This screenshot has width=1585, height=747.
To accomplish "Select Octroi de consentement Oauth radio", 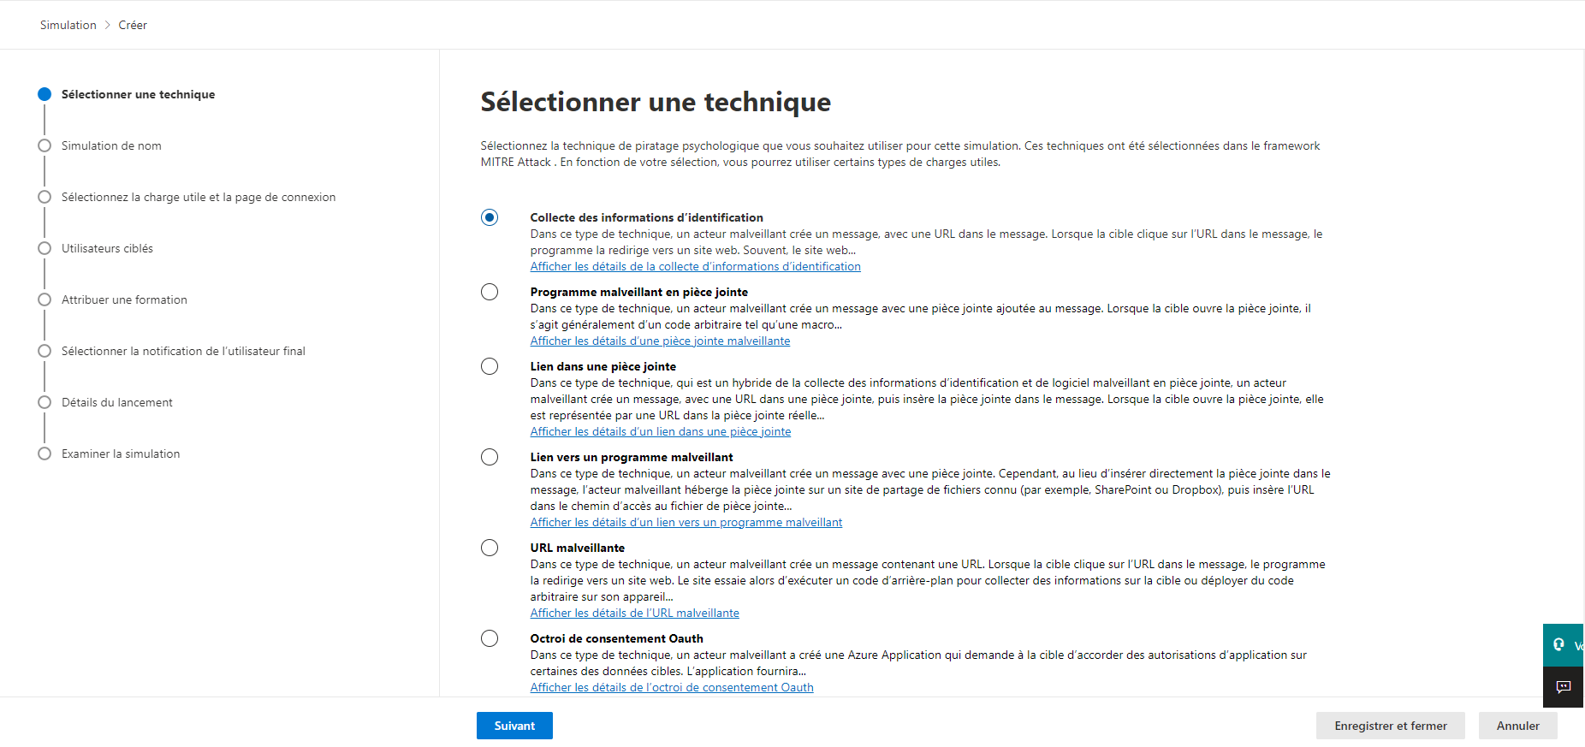I will [x=490, y=638].
